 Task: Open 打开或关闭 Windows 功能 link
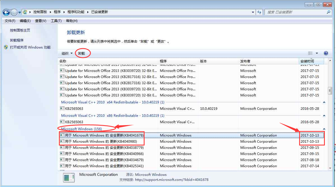click(30, 47)
